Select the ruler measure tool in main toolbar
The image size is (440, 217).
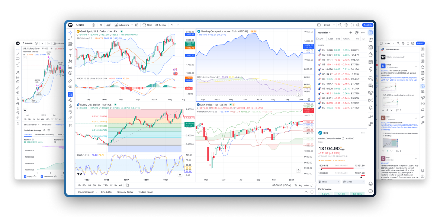click(70, 81)
